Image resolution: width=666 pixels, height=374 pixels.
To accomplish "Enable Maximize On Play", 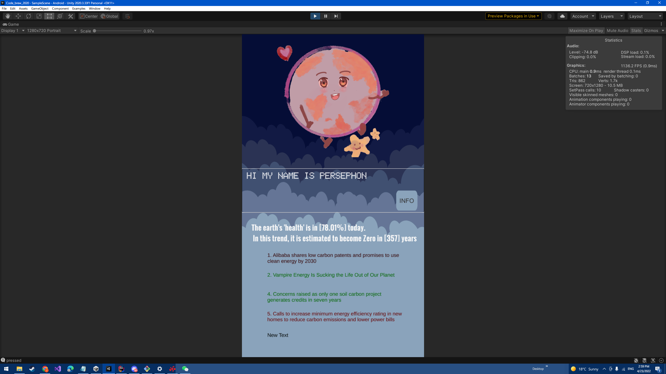I will tap(586, 31).
